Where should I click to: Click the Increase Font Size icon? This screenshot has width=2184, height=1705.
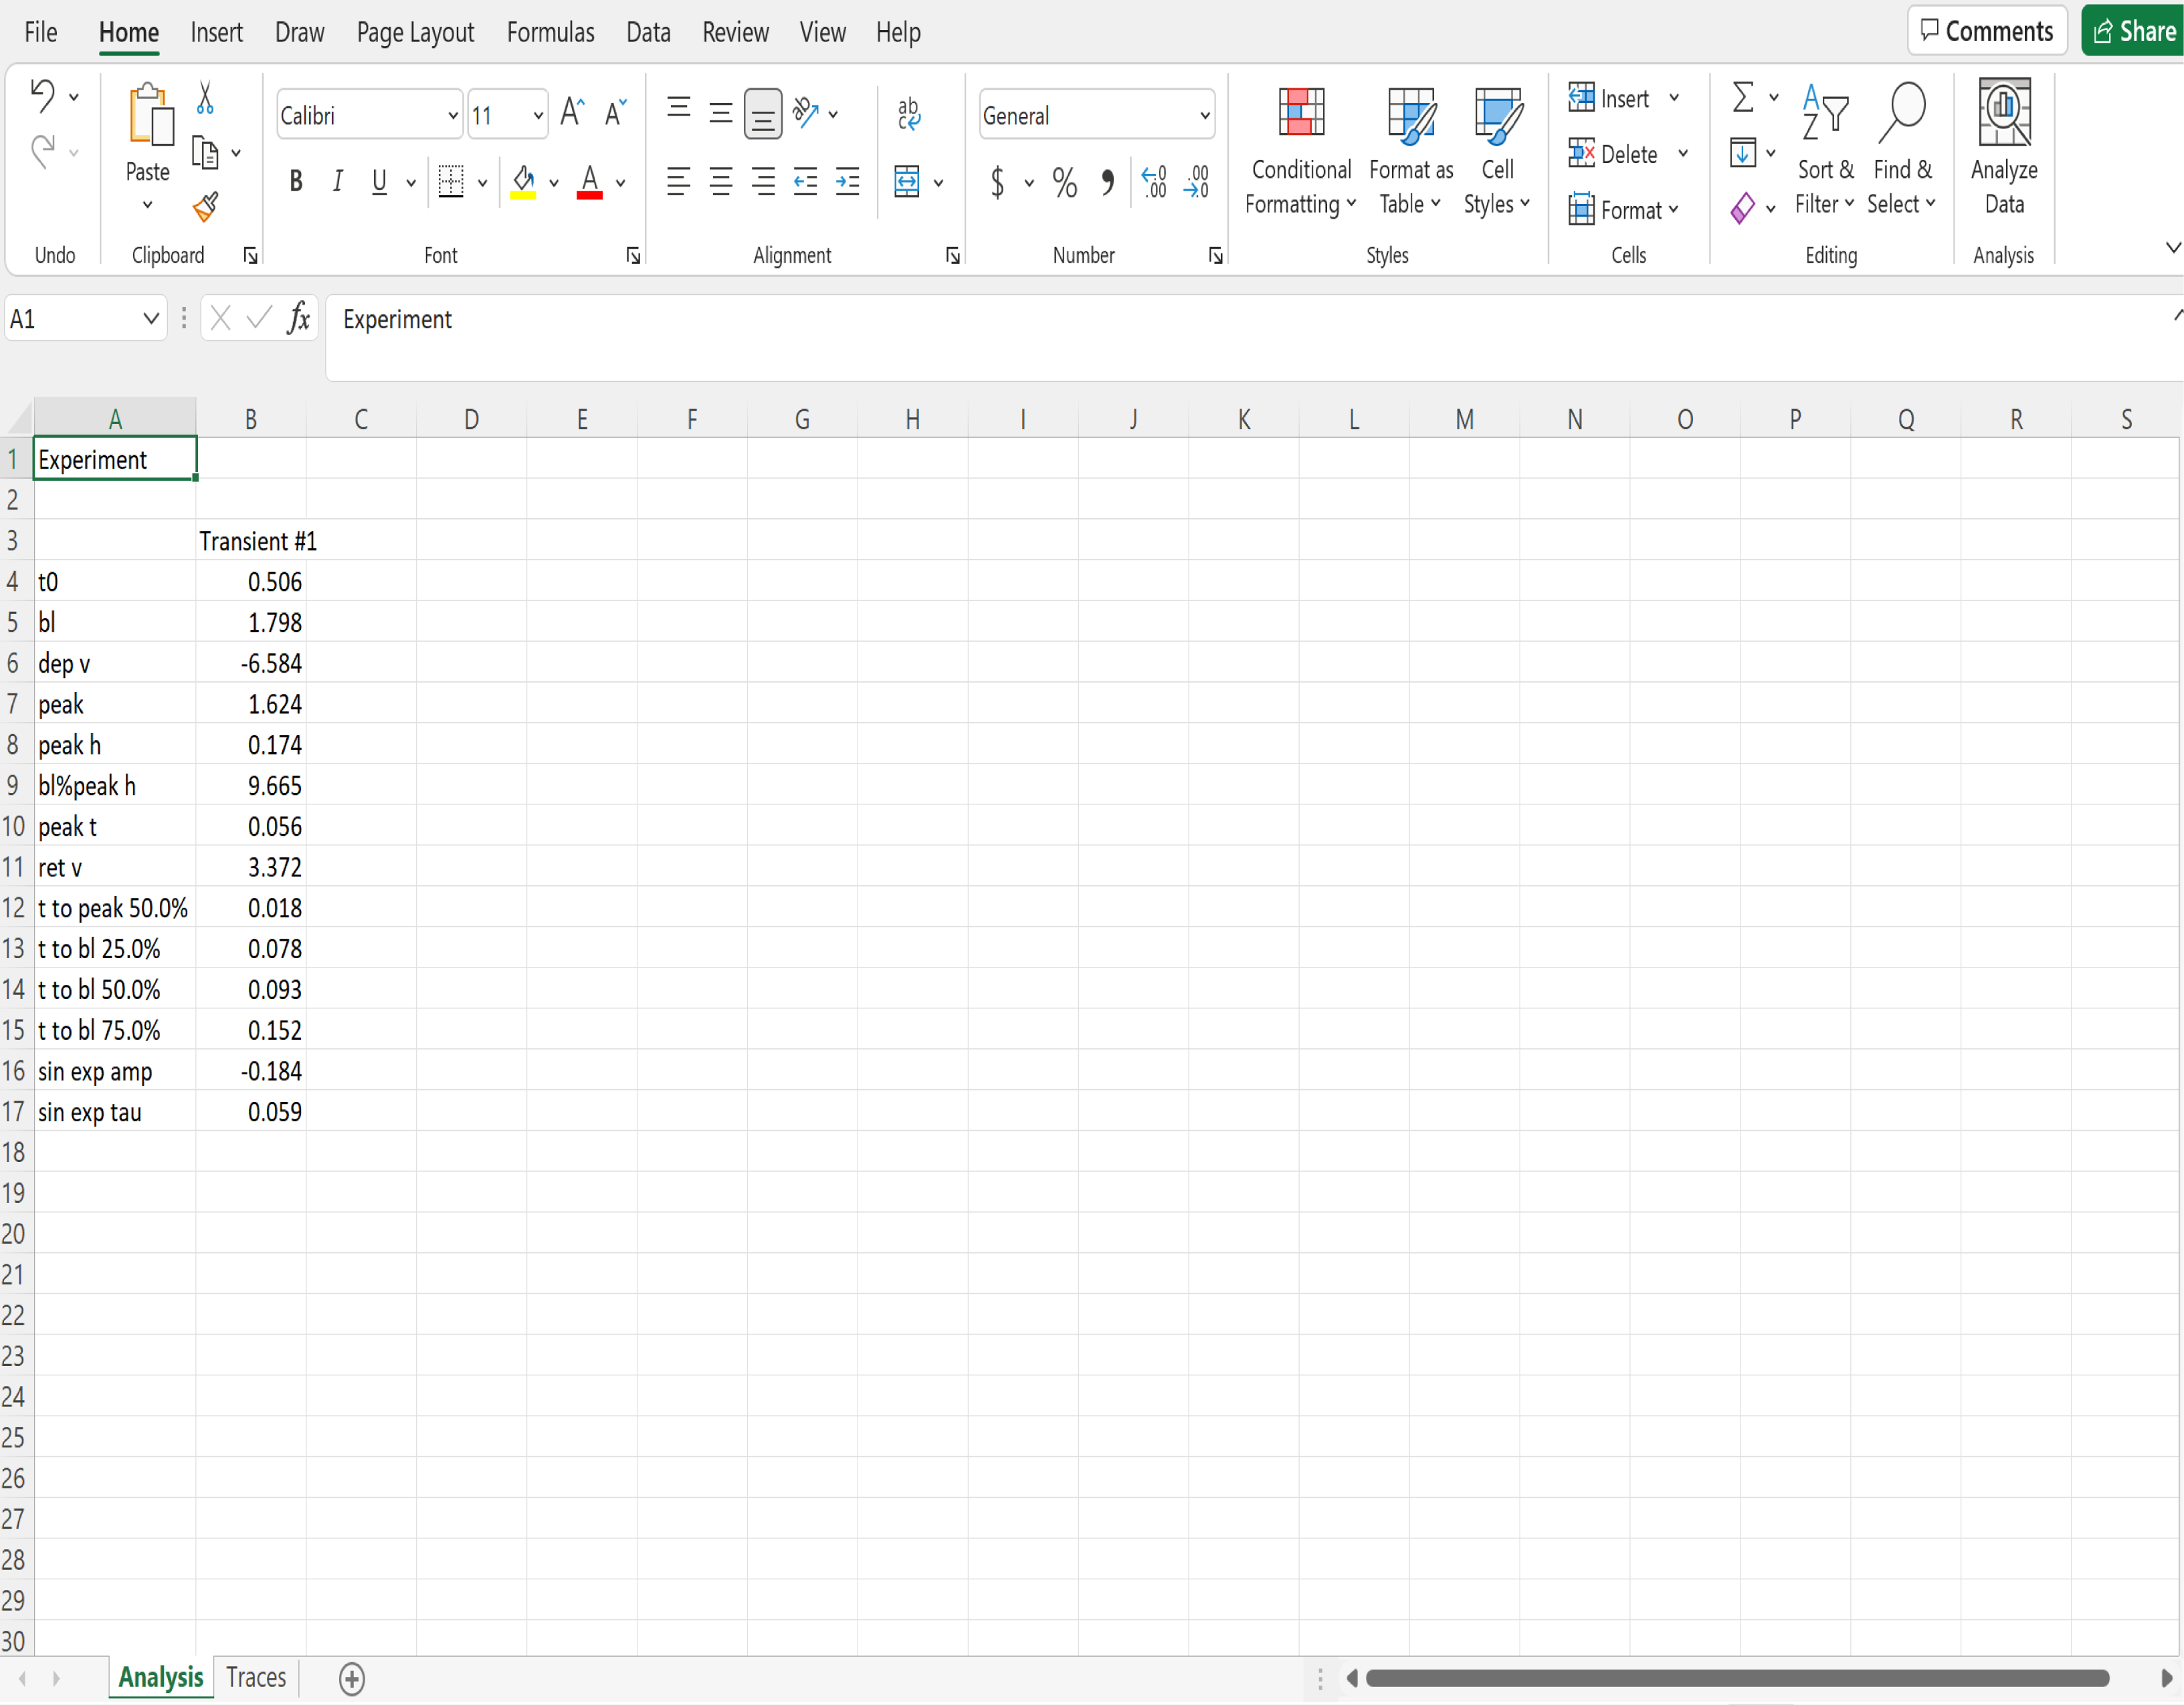(x=572, y=113)
